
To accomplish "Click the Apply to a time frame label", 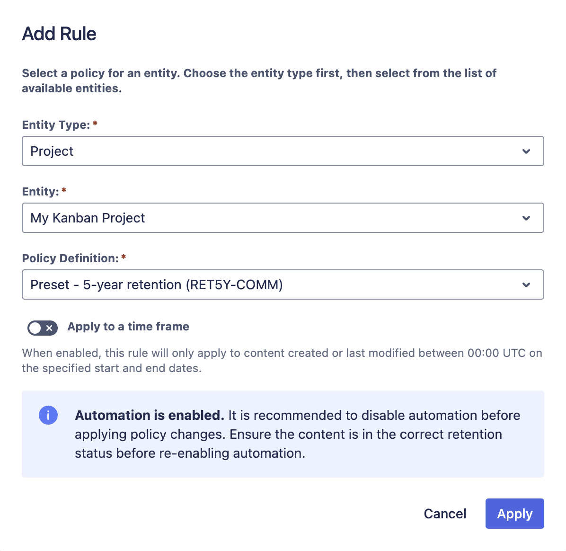I will tap(128, 327).
